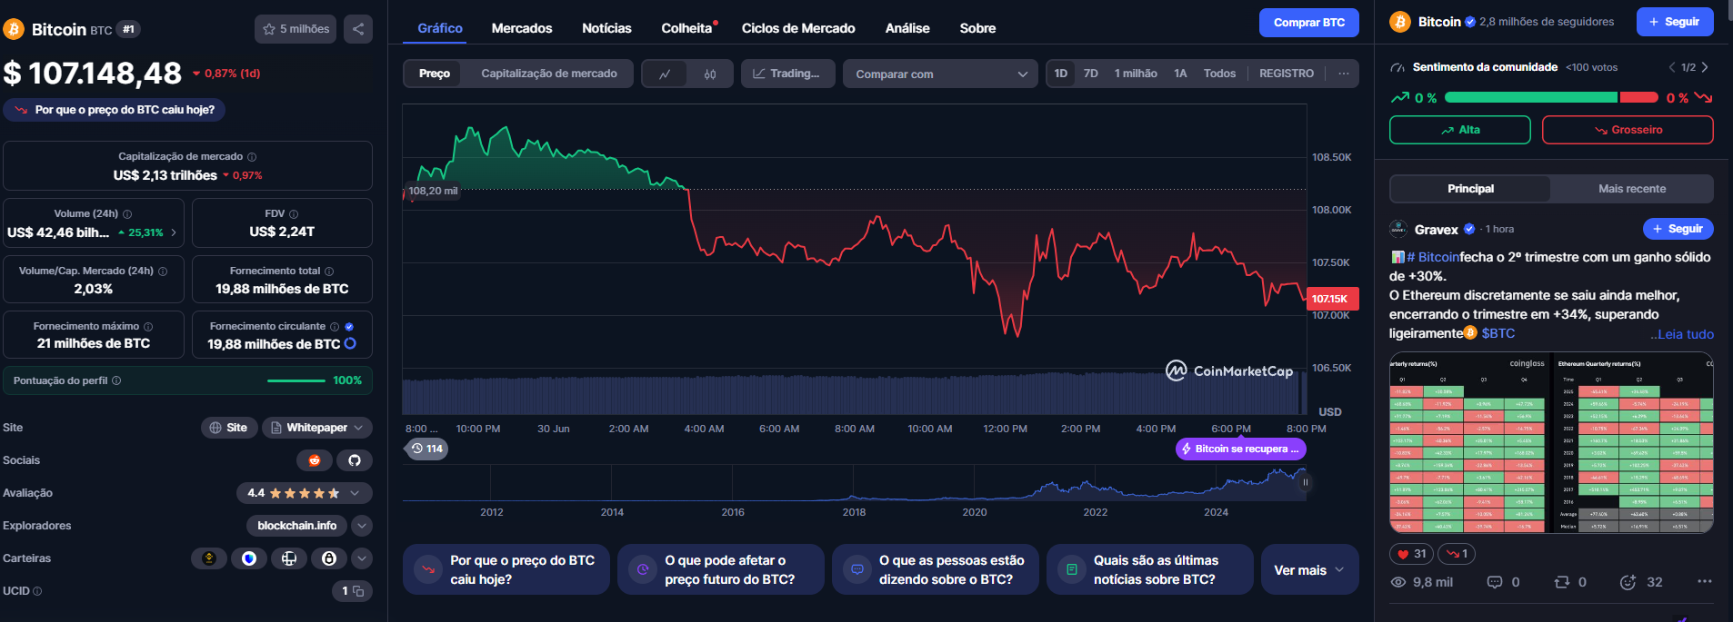
Task: Click info icon next to FDV
Action: pos(294,214)
